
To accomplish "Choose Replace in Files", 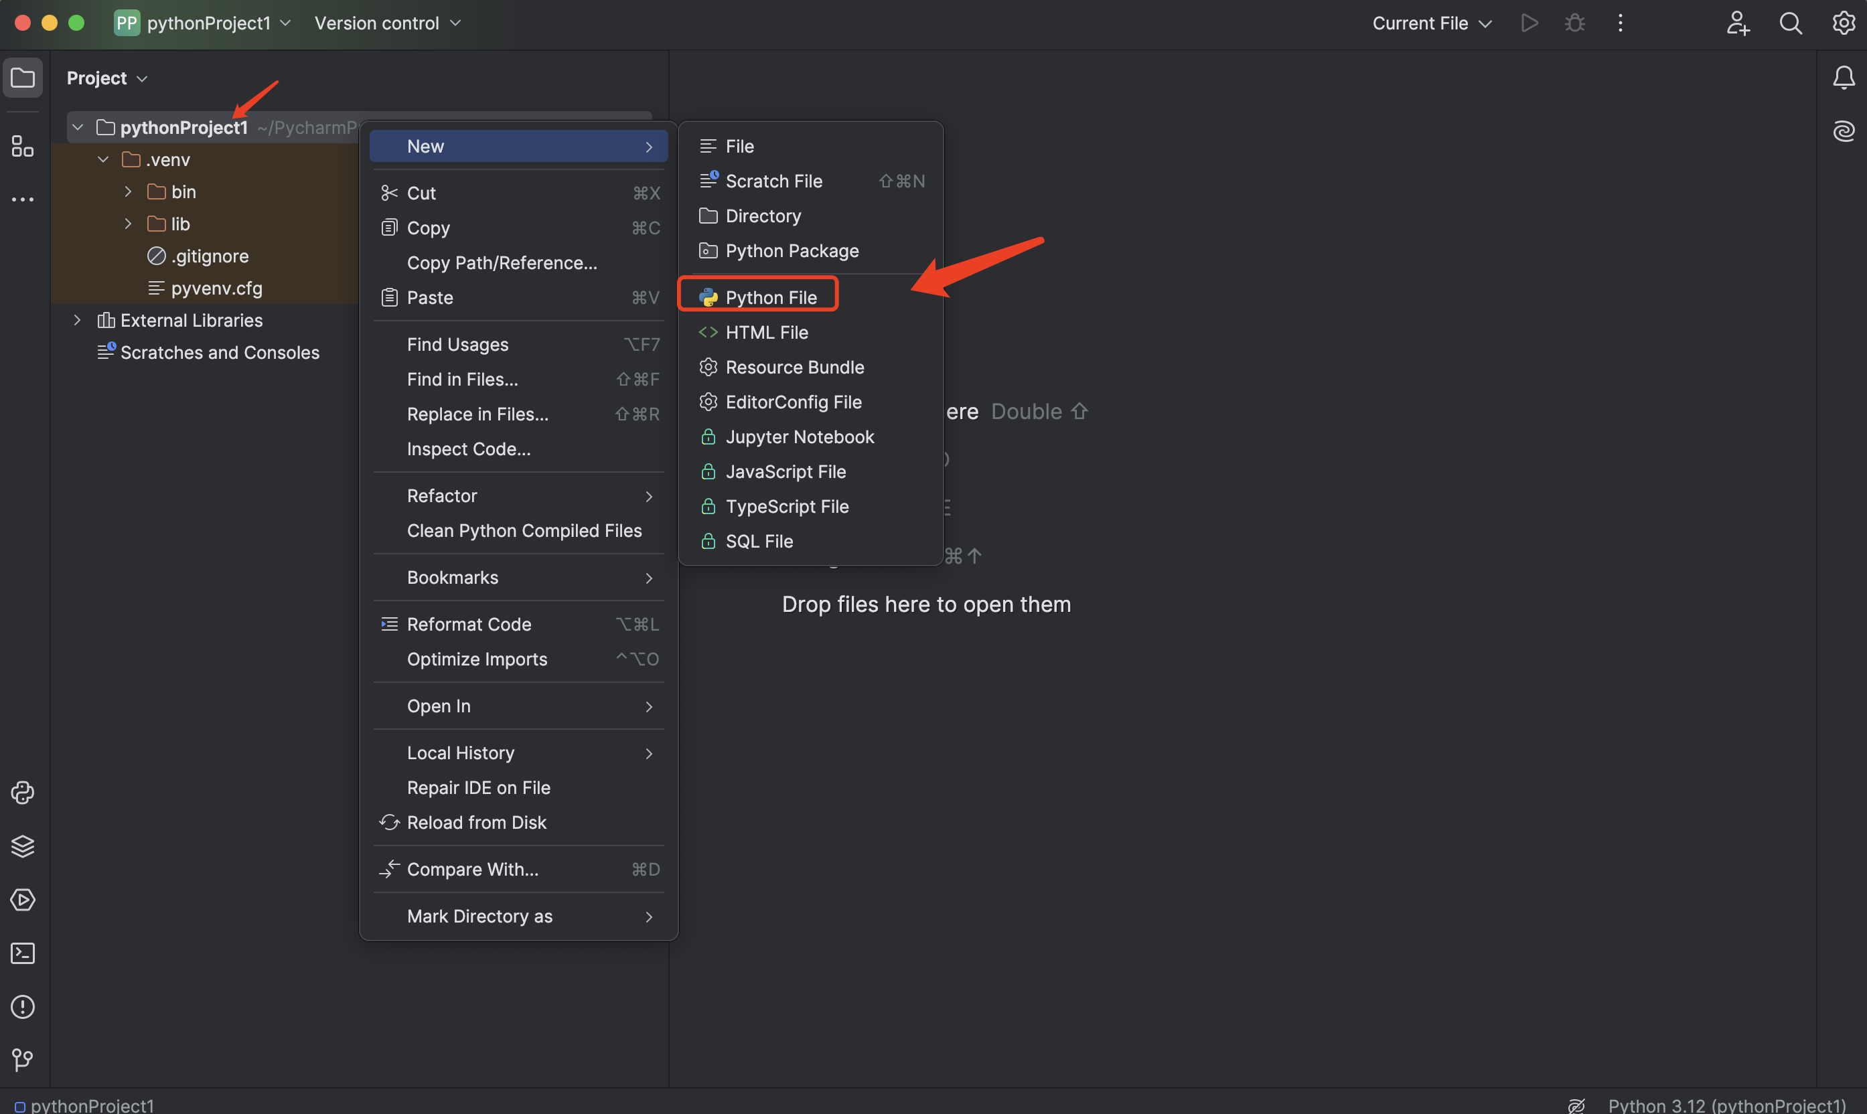I will click(x=519, y=414).
